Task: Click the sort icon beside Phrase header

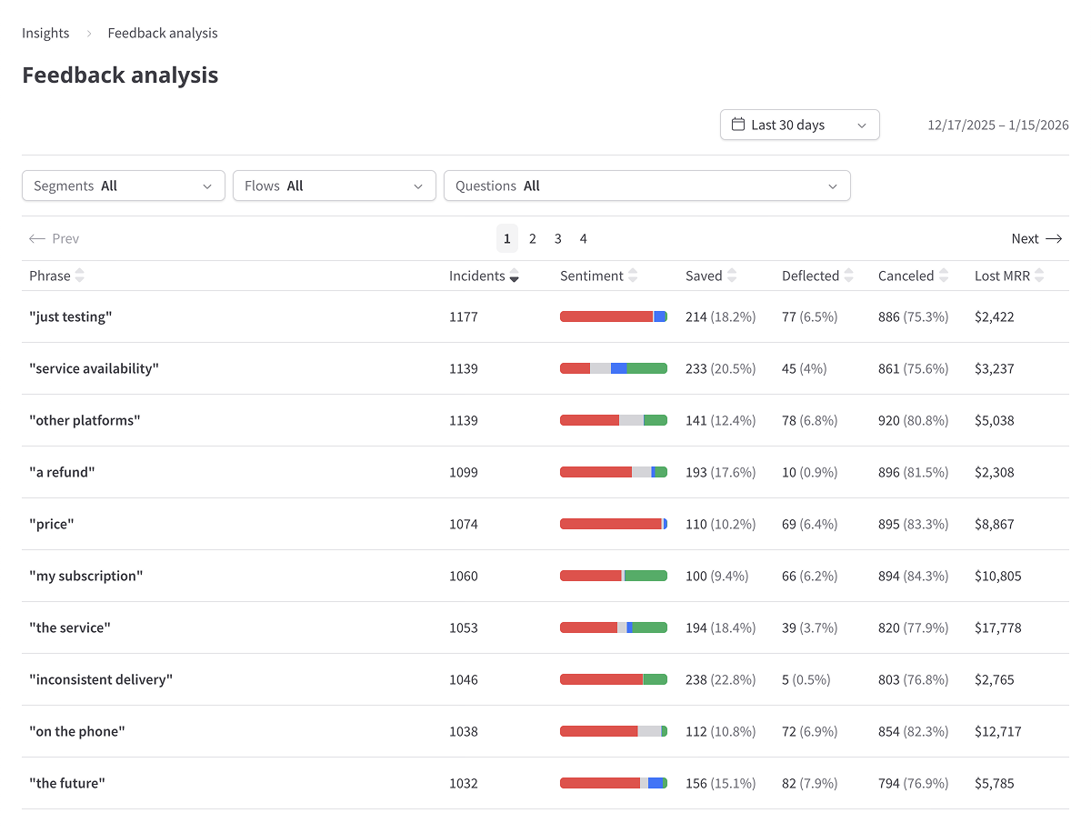Action: click(x=80, y=276)
